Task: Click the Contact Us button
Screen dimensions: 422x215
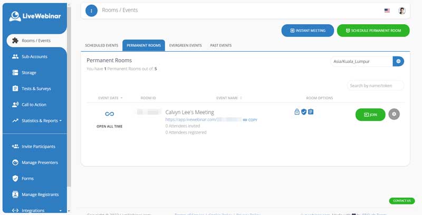Action: 402,201
